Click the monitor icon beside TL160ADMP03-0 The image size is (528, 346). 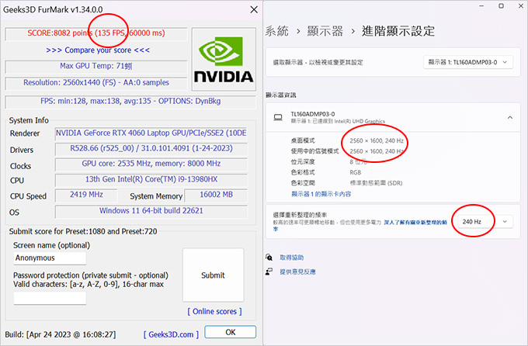pos(278,117)
